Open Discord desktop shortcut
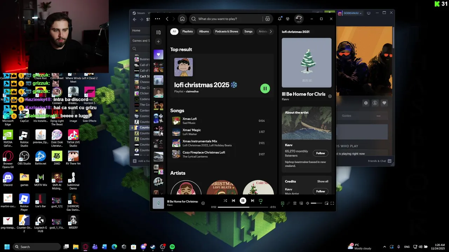 point(8,180)
